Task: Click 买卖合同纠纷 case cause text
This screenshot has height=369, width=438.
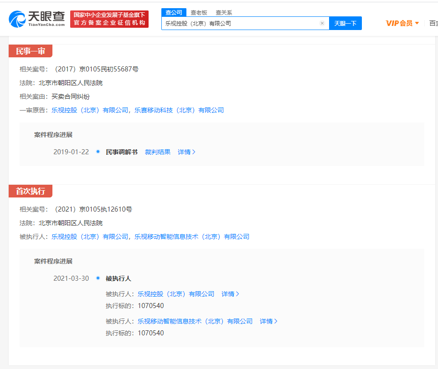Action: (71, 96)
